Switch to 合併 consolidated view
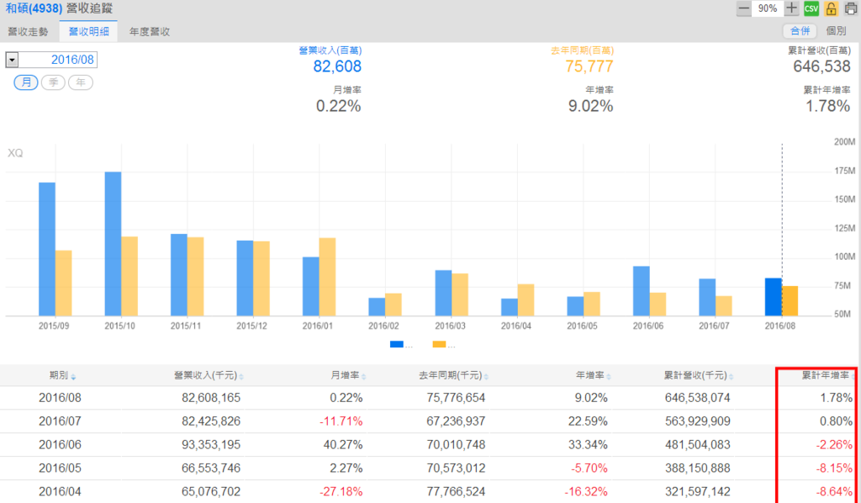 (x=800, y=31)
